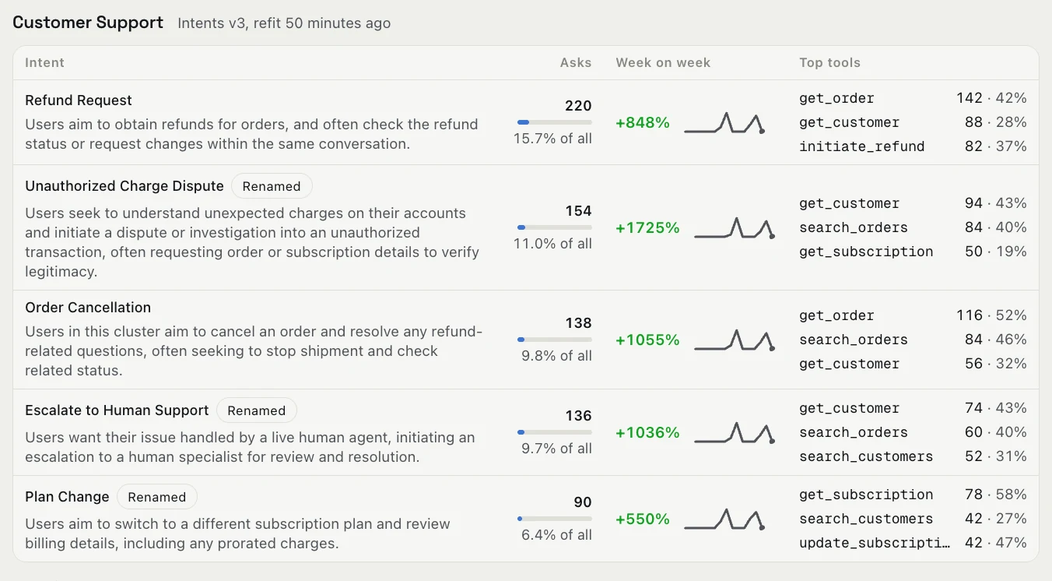Click the +550% week on week value
The height and width of the screenshot is (581, 1052).
click(643, 519)
